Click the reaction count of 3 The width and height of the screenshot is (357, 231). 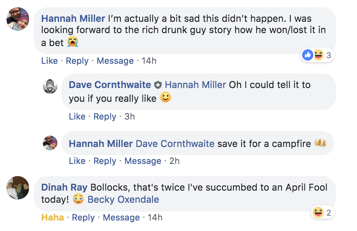(328, 56)
